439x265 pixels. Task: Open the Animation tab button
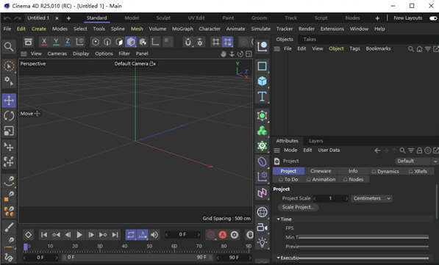click(x=321, y=179)
